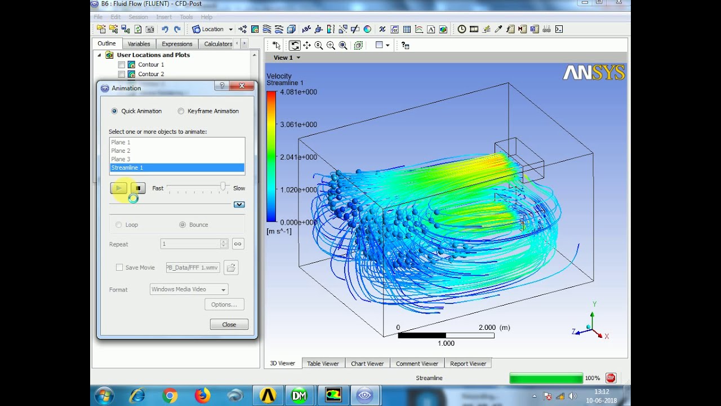Undo the last action
This screenshot has height=406, width=721.
[x=165, y=29]
